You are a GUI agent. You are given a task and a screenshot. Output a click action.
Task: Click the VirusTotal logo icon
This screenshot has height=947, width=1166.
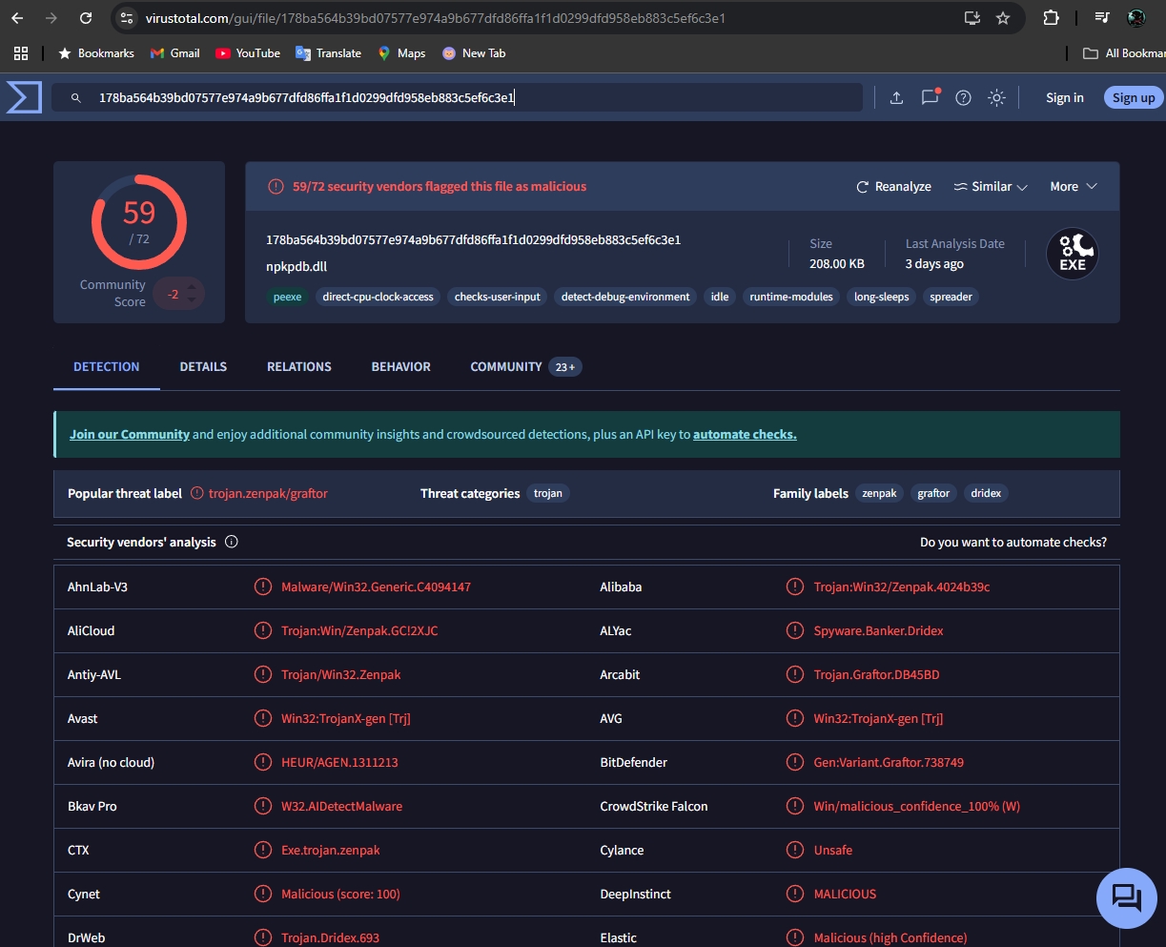[x=24, y=96]
